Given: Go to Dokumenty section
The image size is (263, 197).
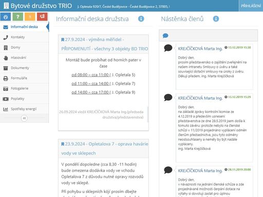Looking at the screenshot, I should pyautogui.click(x=24, y=68).
